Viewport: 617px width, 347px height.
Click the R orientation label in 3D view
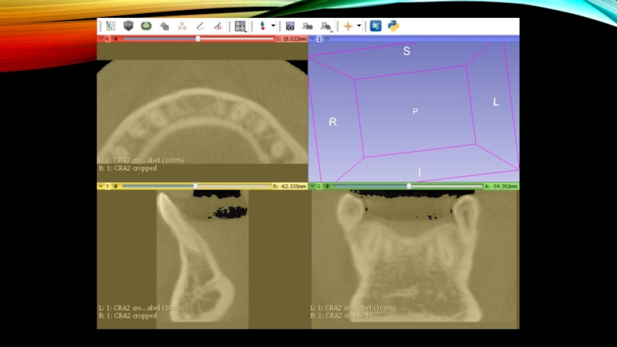332,122
